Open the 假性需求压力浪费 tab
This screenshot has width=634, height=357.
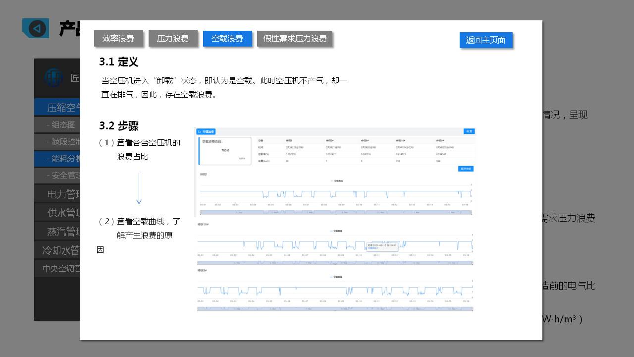295,39
